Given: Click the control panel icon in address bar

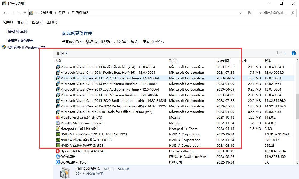Looking at the screenshot, I should tap(31, 13).
